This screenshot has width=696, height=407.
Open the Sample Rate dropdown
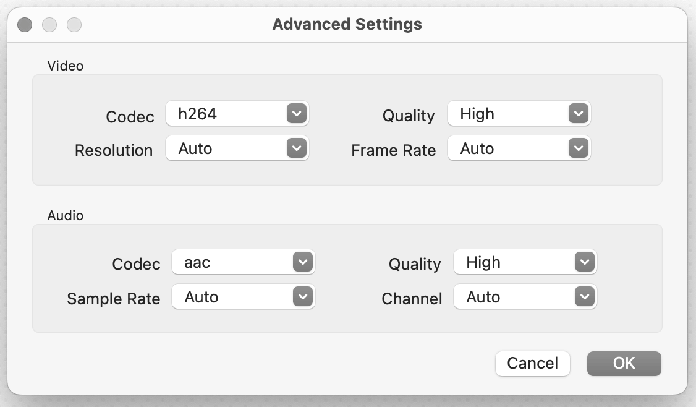pyautogui.click(x=243, y=297)
